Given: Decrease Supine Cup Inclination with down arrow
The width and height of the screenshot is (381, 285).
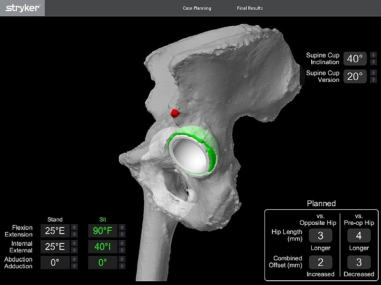Looking at the screenshot, I should click(373, 62).
